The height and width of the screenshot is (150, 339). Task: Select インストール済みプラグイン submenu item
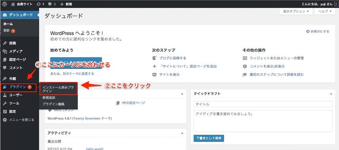pos(58,89)
